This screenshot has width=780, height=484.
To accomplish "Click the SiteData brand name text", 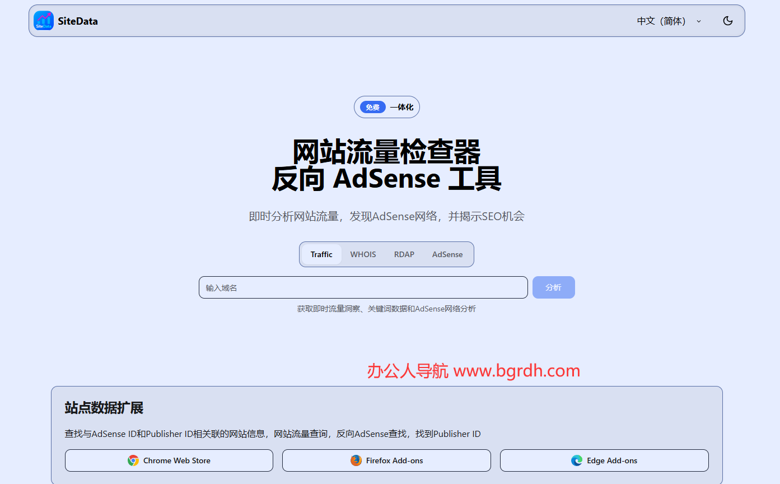I will click(x=78, y=21).
